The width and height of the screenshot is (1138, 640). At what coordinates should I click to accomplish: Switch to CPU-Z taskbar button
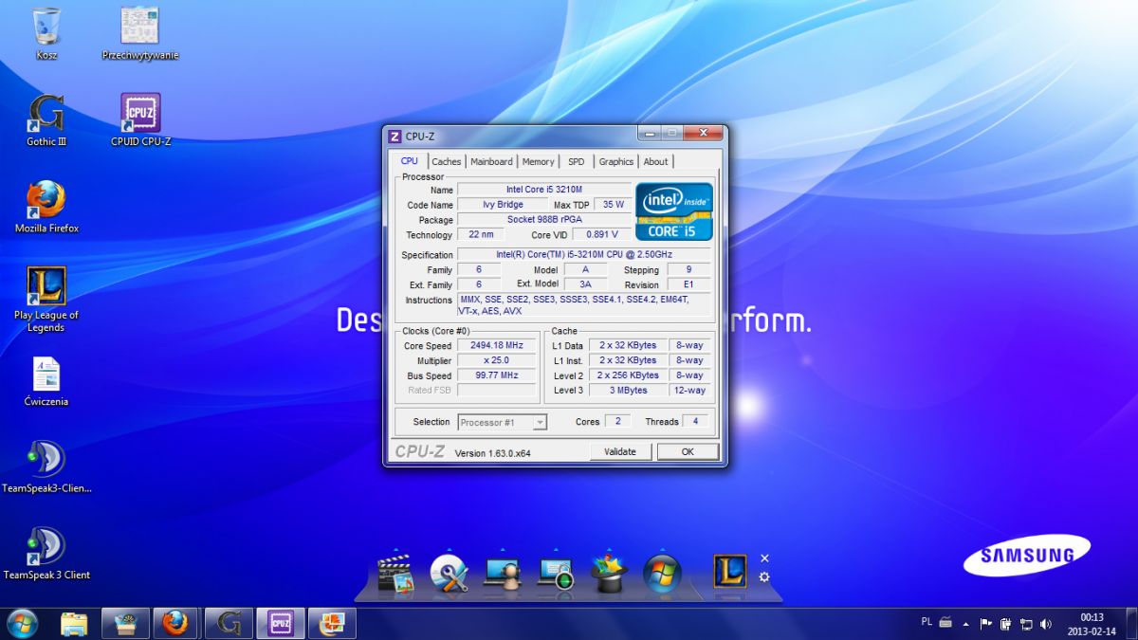point(281,623)
